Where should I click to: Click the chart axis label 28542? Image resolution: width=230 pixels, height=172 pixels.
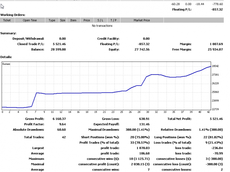(x=215, y=66)
